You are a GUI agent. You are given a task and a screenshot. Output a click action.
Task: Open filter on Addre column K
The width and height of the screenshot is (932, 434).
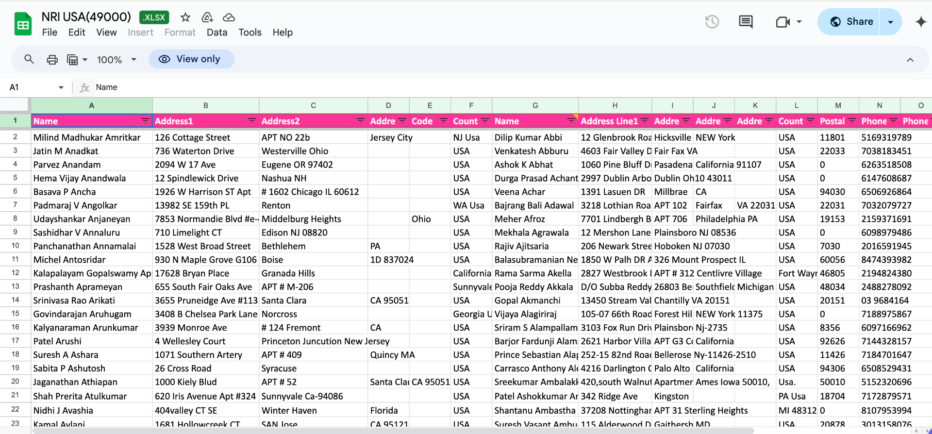coord(769,120)
